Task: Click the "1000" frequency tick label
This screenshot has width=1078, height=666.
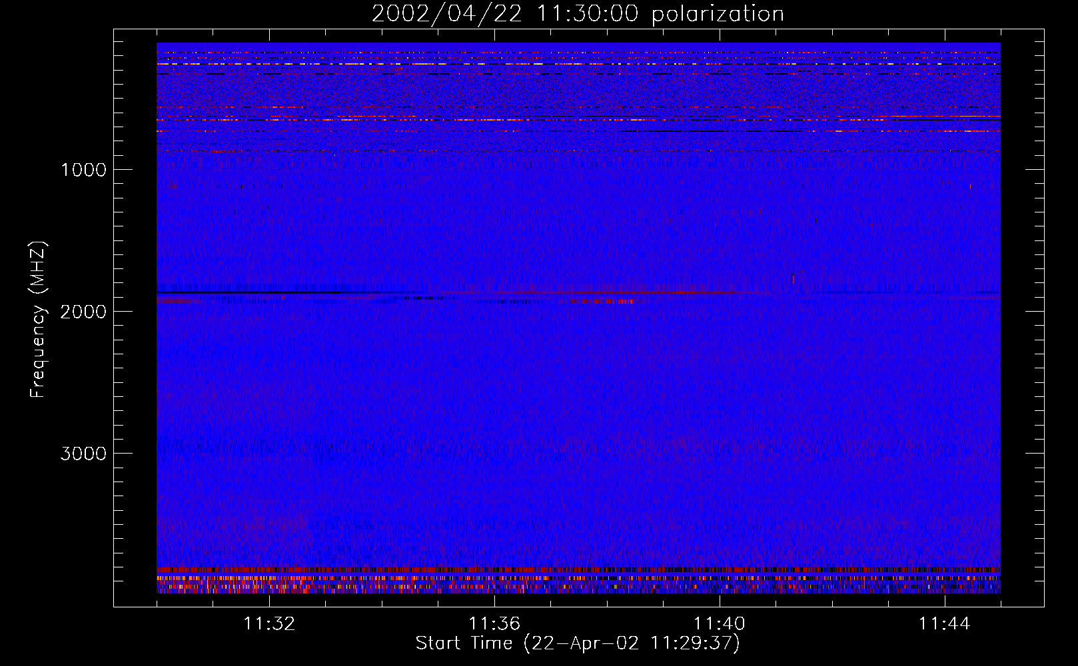Action: pyautogui.click(x=83, y=170)
